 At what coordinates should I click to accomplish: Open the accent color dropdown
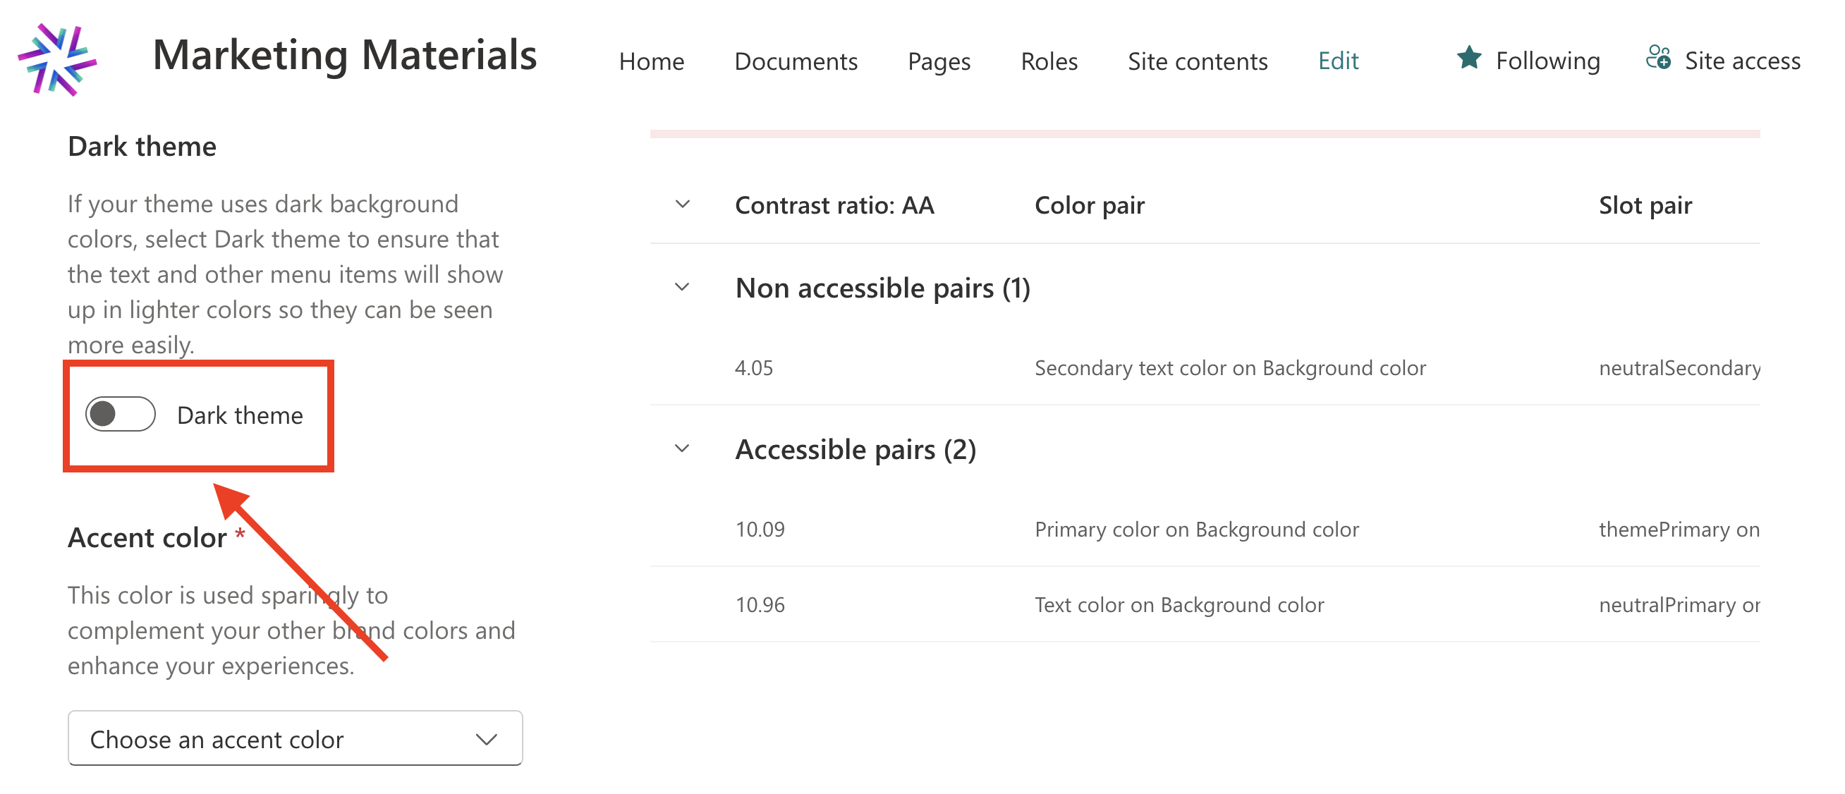click(295, 738)
